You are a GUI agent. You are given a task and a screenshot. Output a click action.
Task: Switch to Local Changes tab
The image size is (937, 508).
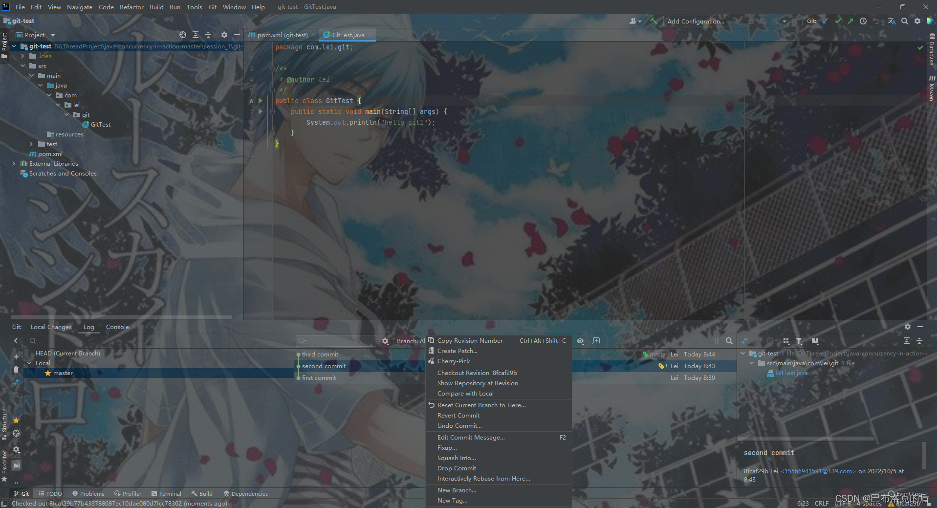[51, 327]
